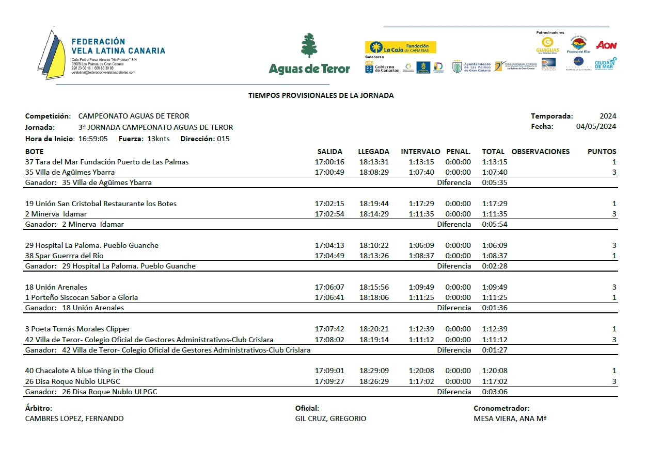The height and width of the screenshot is (453, 646).
Task: Click the Gobierno de Canarias logo
Action: coord(382,68)
